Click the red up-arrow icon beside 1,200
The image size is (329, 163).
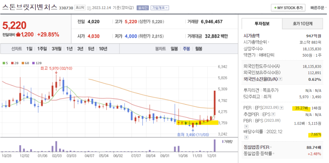[x=18, y=35]
